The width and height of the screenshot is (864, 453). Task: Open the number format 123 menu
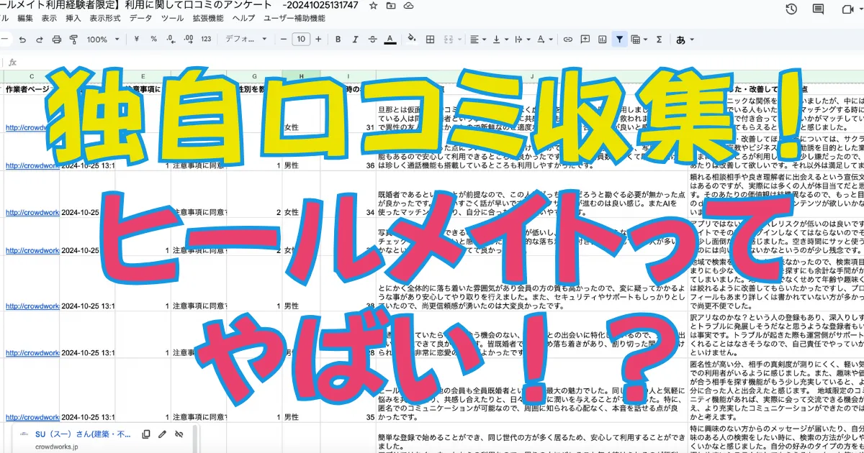coord(207,40)
